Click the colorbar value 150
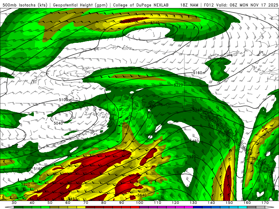Image resolution: width=279 pixels, height=209 pixels. 229,203
